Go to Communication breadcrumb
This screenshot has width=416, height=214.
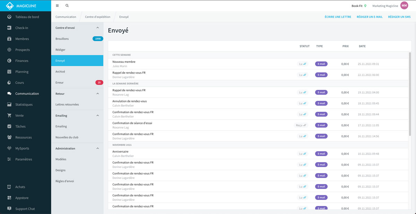point(66,17)
